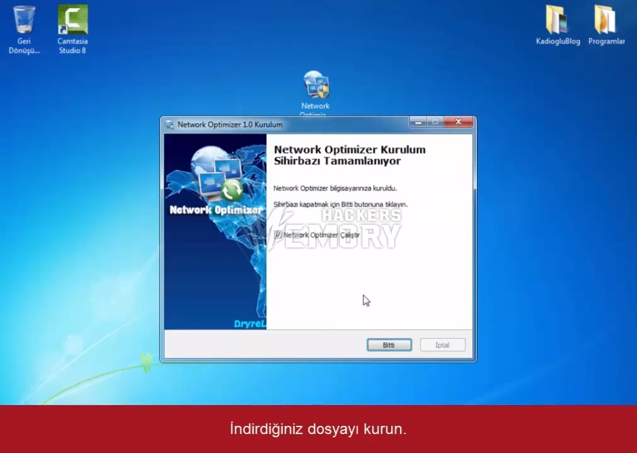Toggle the Network Optimizer Çalıştır checkbox
Screen dimensions: 637x453
(x=278, y=234)
